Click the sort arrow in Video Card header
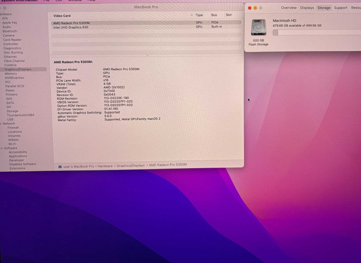Viewport: 361px width, 263px height. (191, 15)
